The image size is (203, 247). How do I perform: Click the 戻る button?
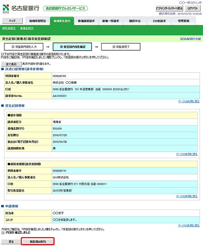[x=11, y=242]
